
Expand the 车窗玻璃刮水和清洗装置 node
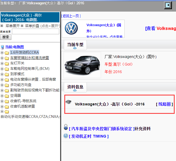[2, 58]
